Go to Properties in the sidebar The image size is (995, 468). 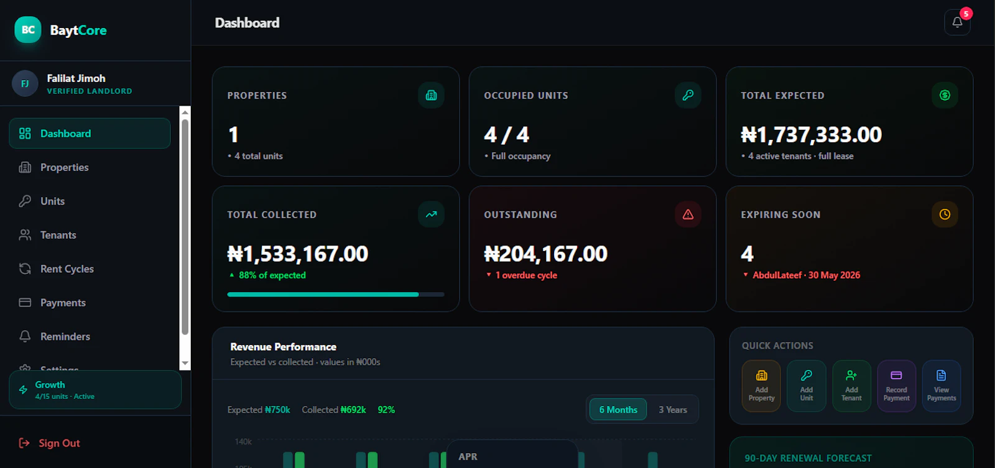tap(90, 167)
